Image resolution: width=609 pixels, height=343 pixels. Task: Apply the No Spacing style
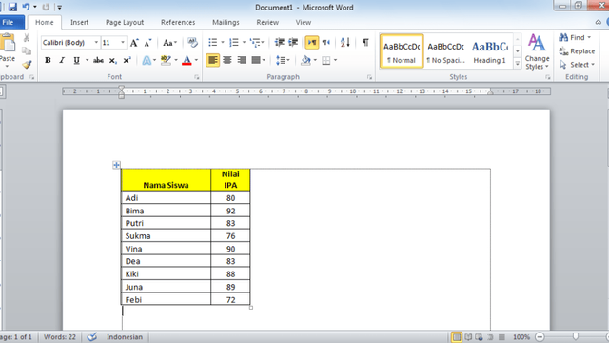click(x=446, y=51)
